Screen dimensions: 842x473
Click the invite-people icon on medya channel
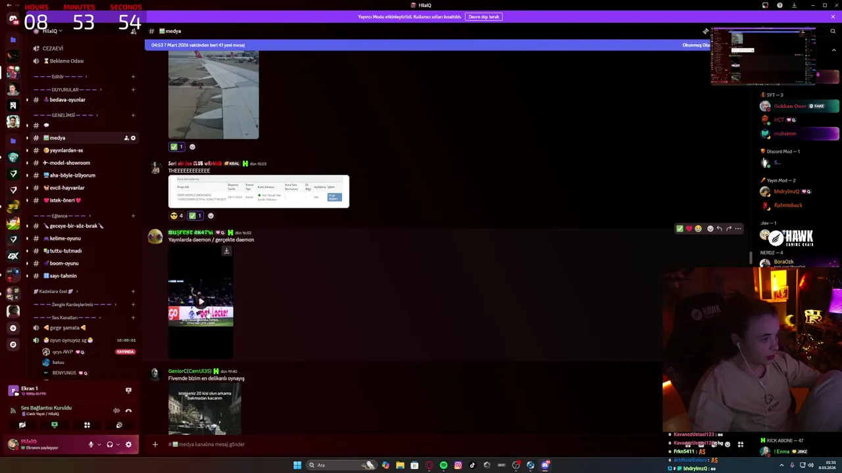pos(126,138)
